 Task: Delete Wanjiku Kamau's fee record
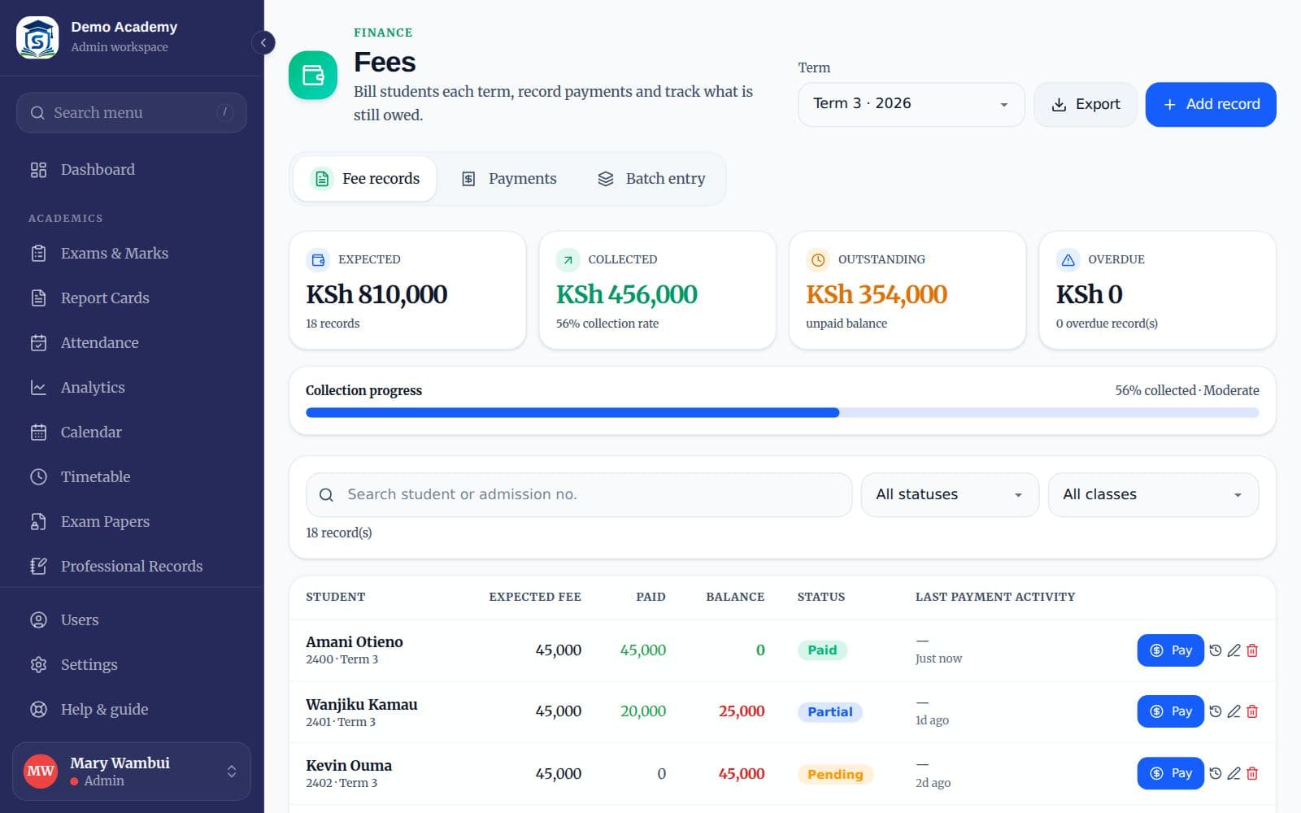tap(1252, 711)
